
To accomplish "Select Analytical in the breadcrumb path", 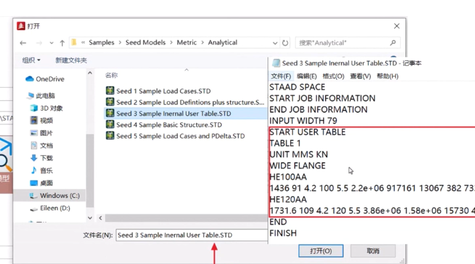I will [x=223, y=43].
